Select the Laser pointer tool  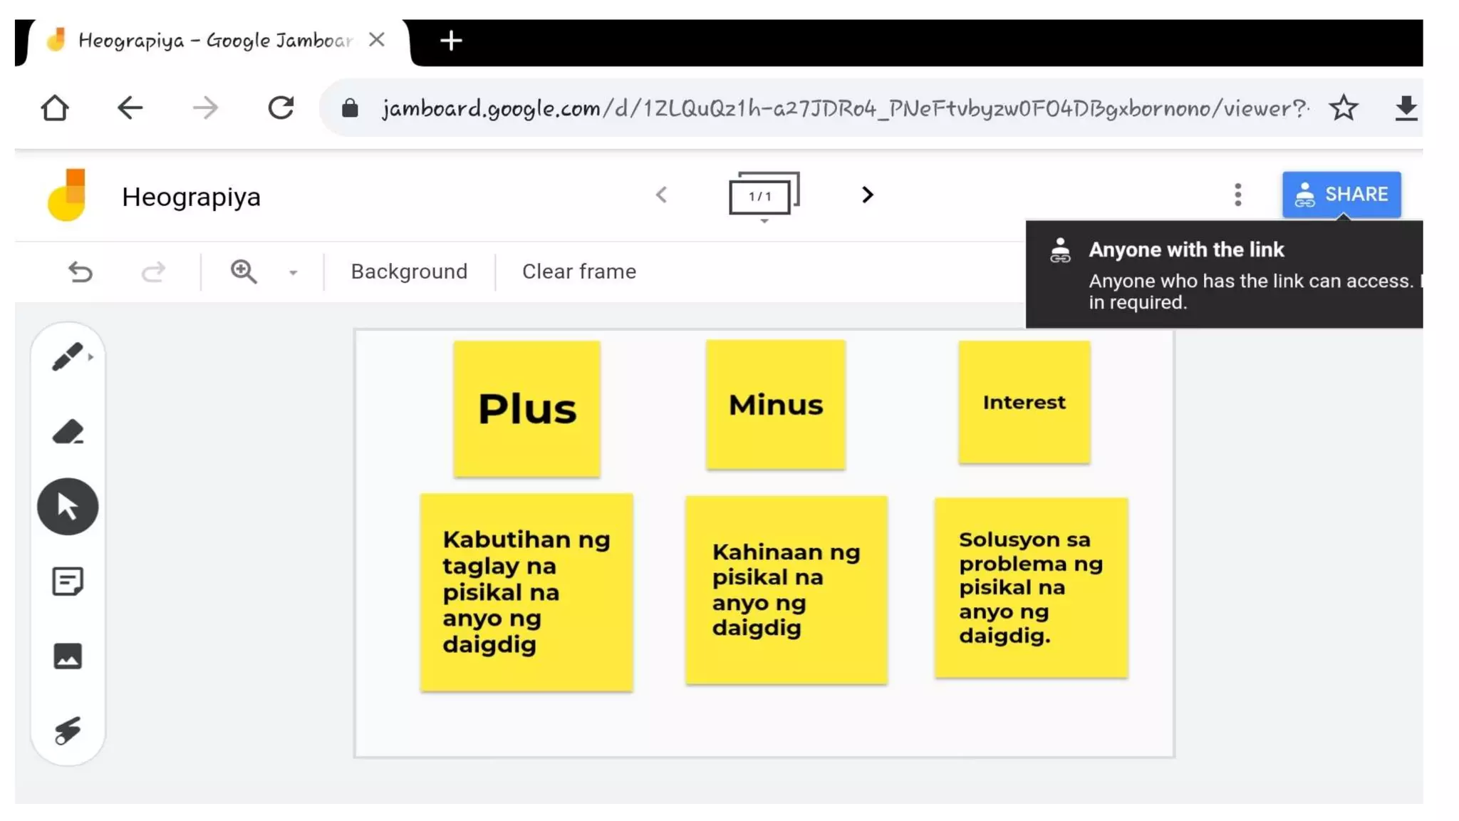pos(68,731)
